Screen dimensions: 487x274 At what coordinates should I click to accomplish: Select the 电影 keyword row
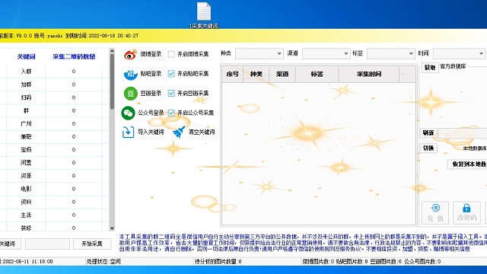click(54, 189)
